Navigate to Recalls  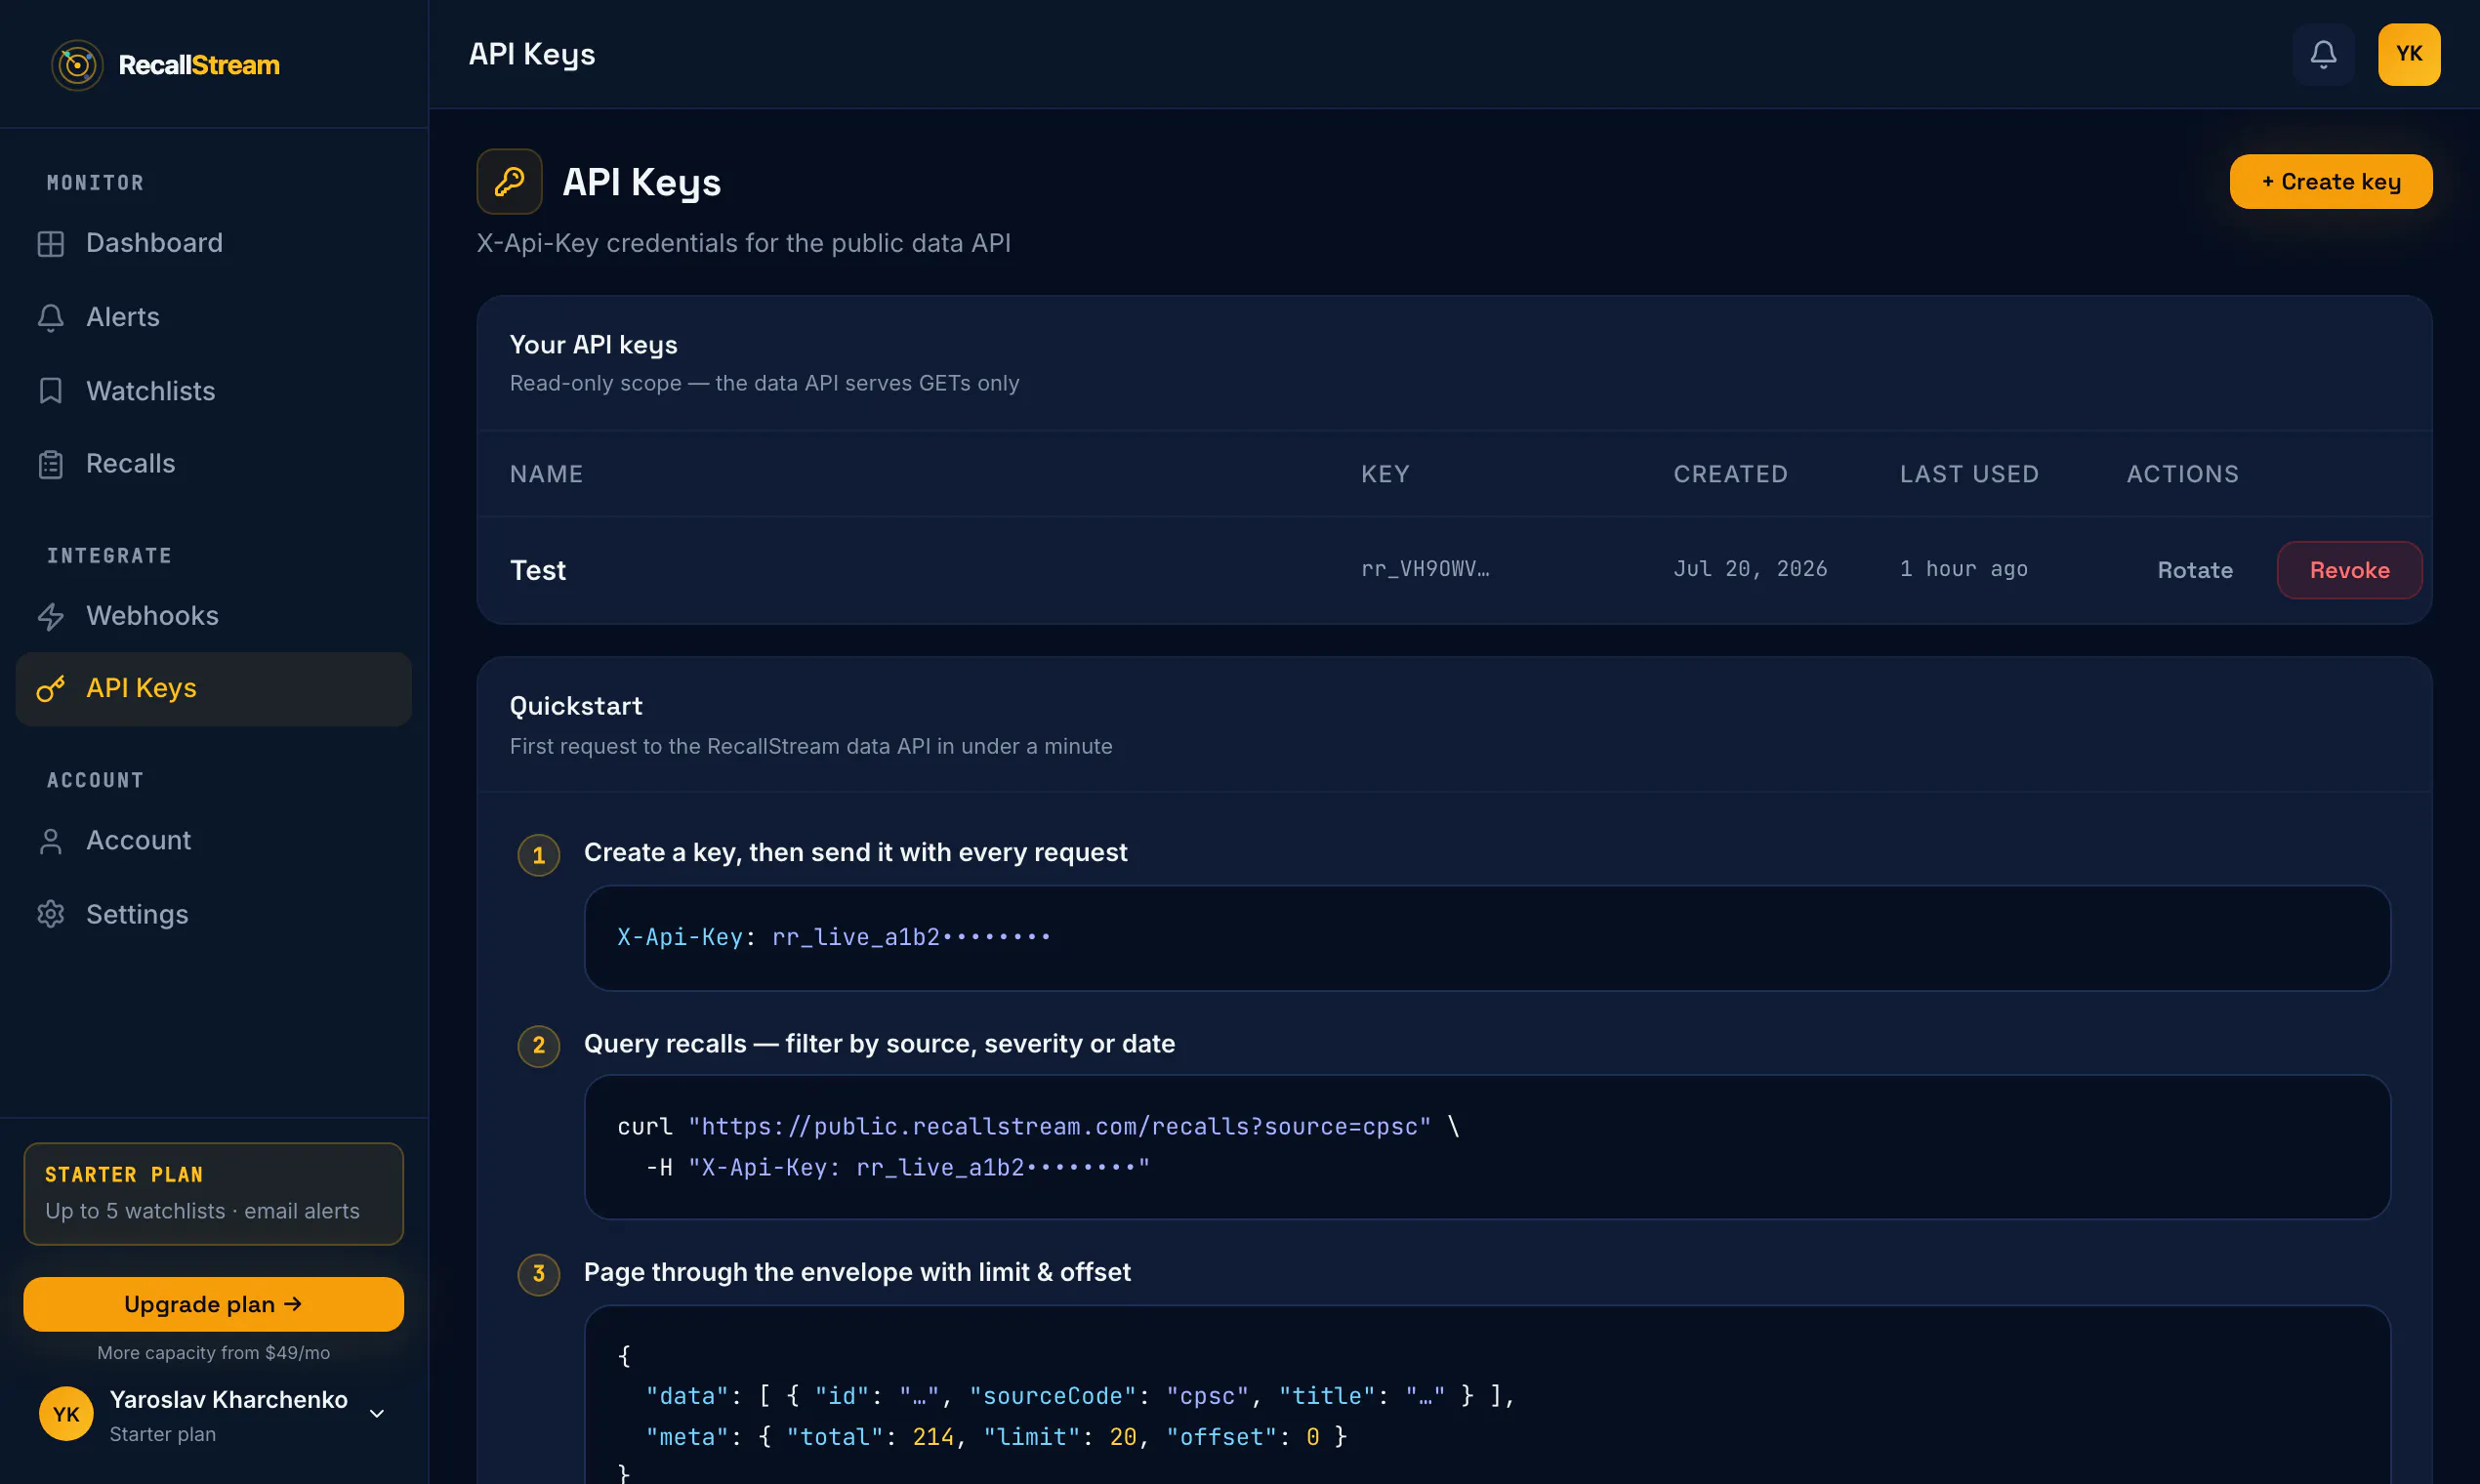point(214,464)
